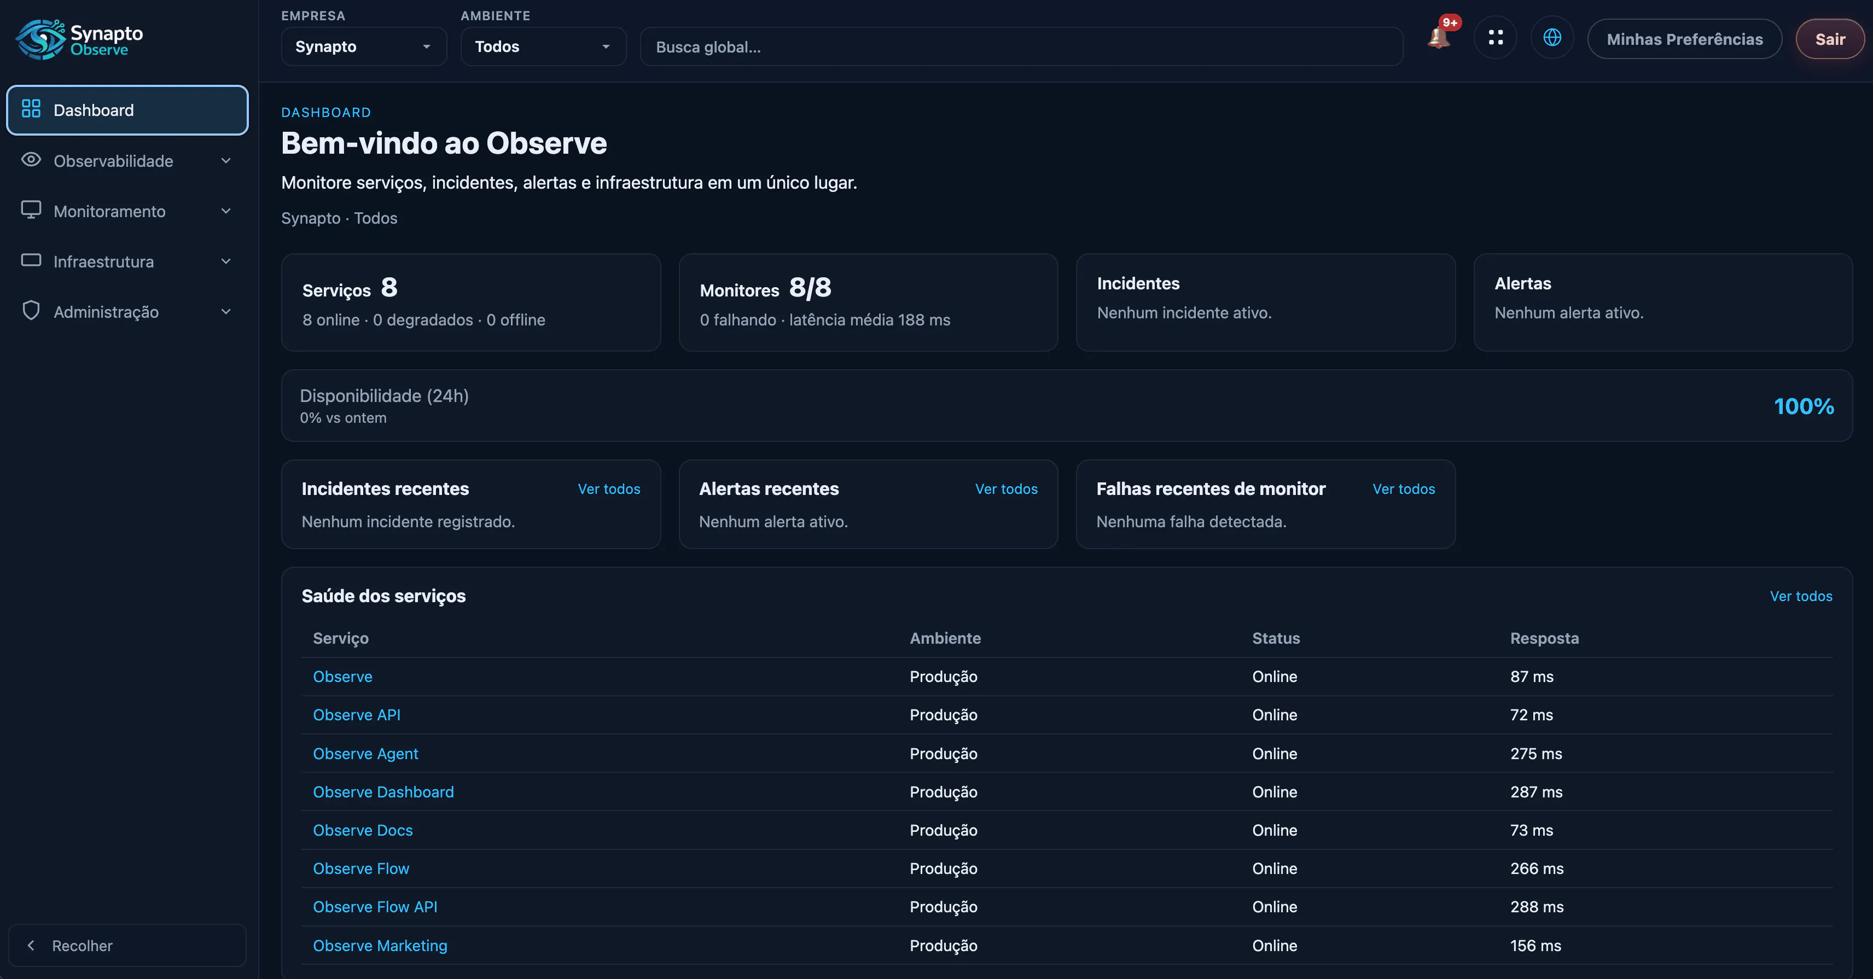
Task: Click the Dashboard grid icon in sidebar
Action: click(x=31, y=109)
